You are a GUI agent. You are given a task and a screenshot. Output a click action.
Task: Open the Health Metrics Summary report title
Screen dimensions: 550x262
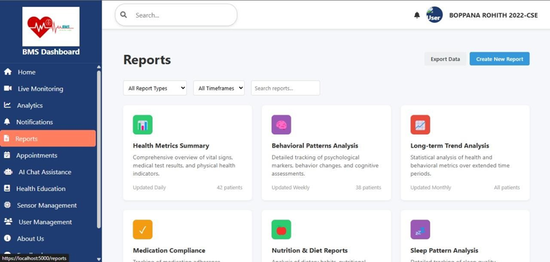point(171,145)
